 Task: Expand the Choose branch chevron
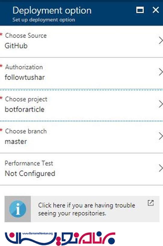tap(161, 136)
